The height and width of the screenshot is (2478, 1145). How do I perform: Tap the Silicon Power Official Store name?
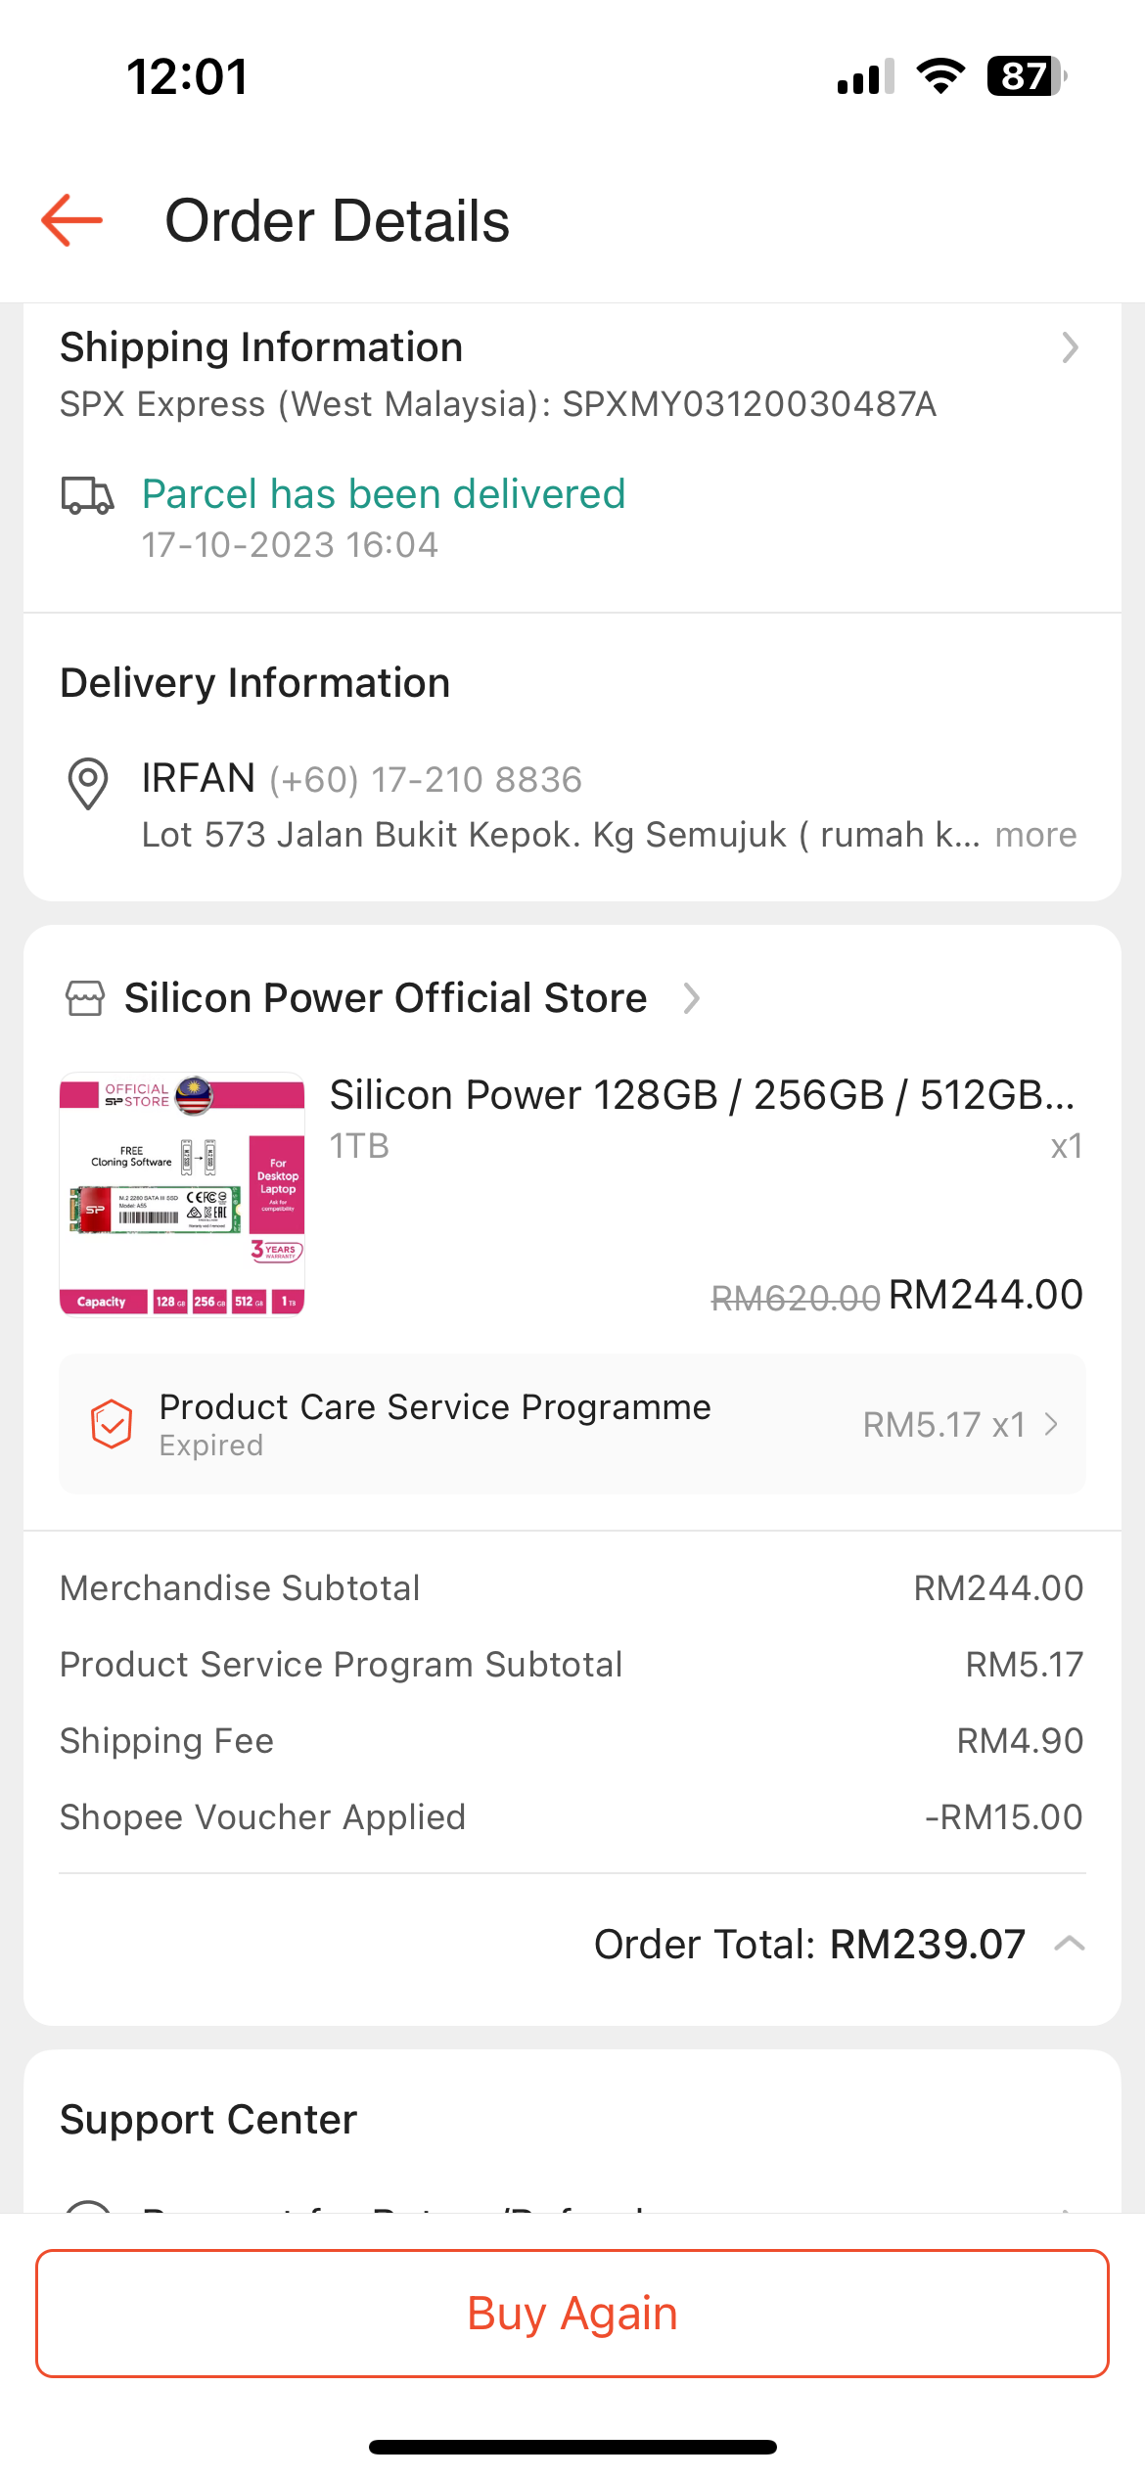point(386,998)
